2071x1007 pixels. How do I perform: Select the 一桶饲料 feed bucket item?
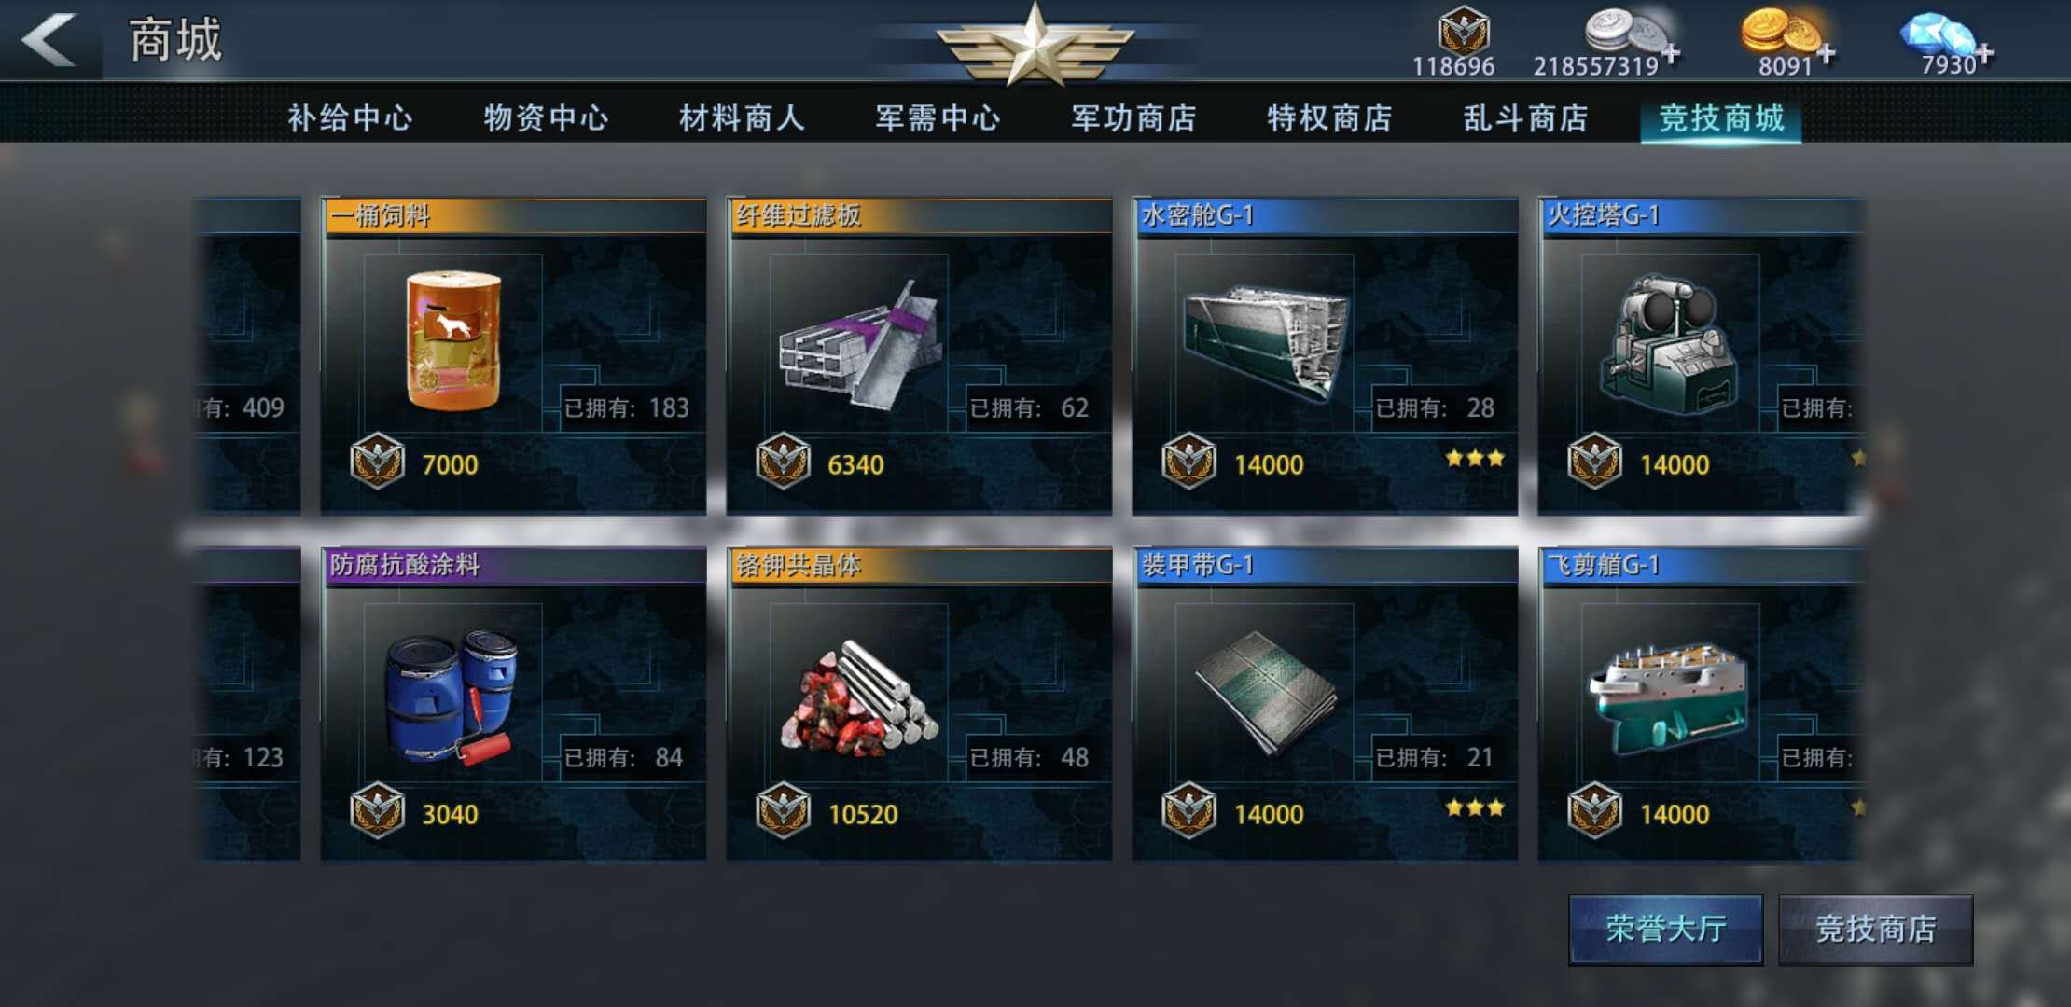[513, 355]
